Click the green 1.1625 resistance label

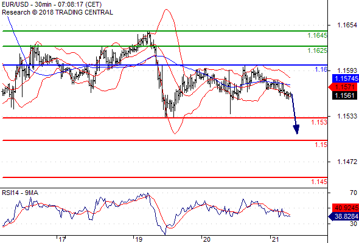click(x=317, y=50)
